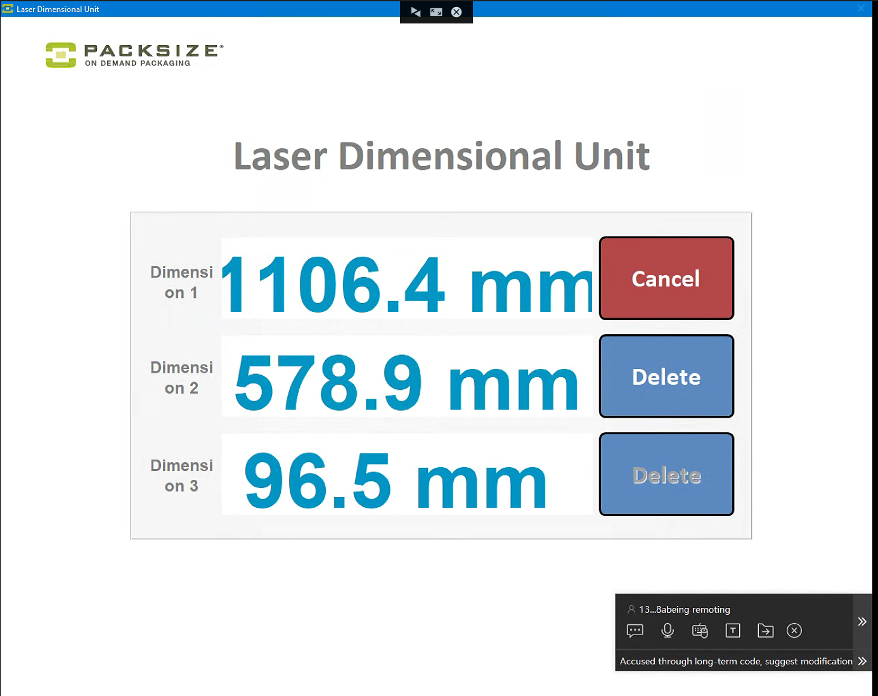Select the 1106.4 mm Dimension 1 value

(407, 279)
